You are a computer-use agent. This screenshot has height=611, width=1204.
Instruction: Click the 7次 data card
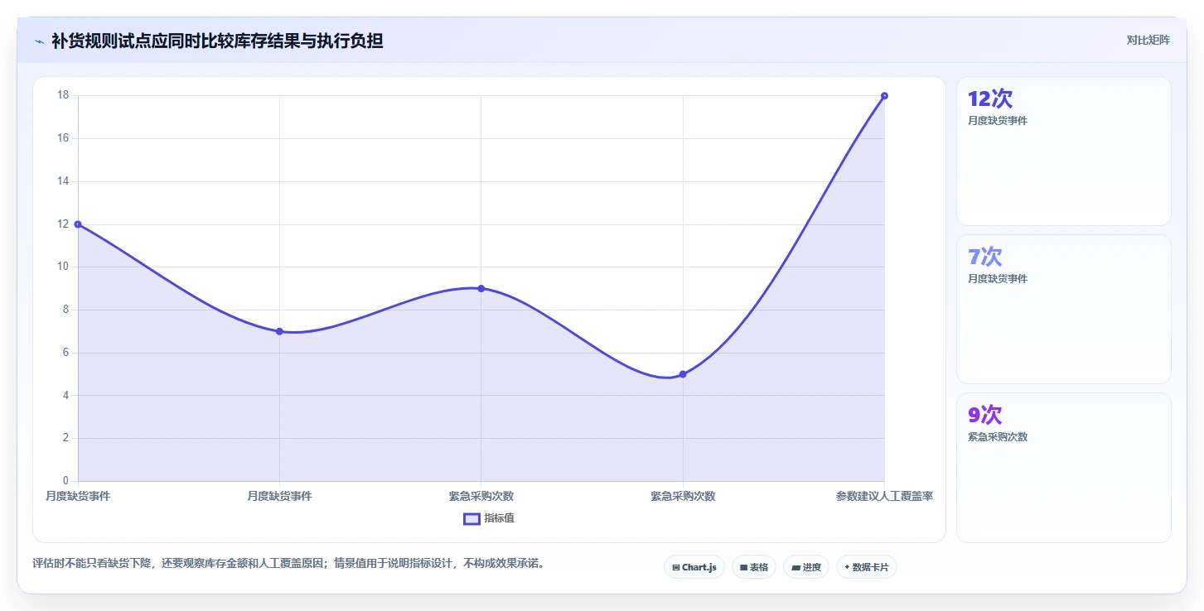click(1064, 309)
